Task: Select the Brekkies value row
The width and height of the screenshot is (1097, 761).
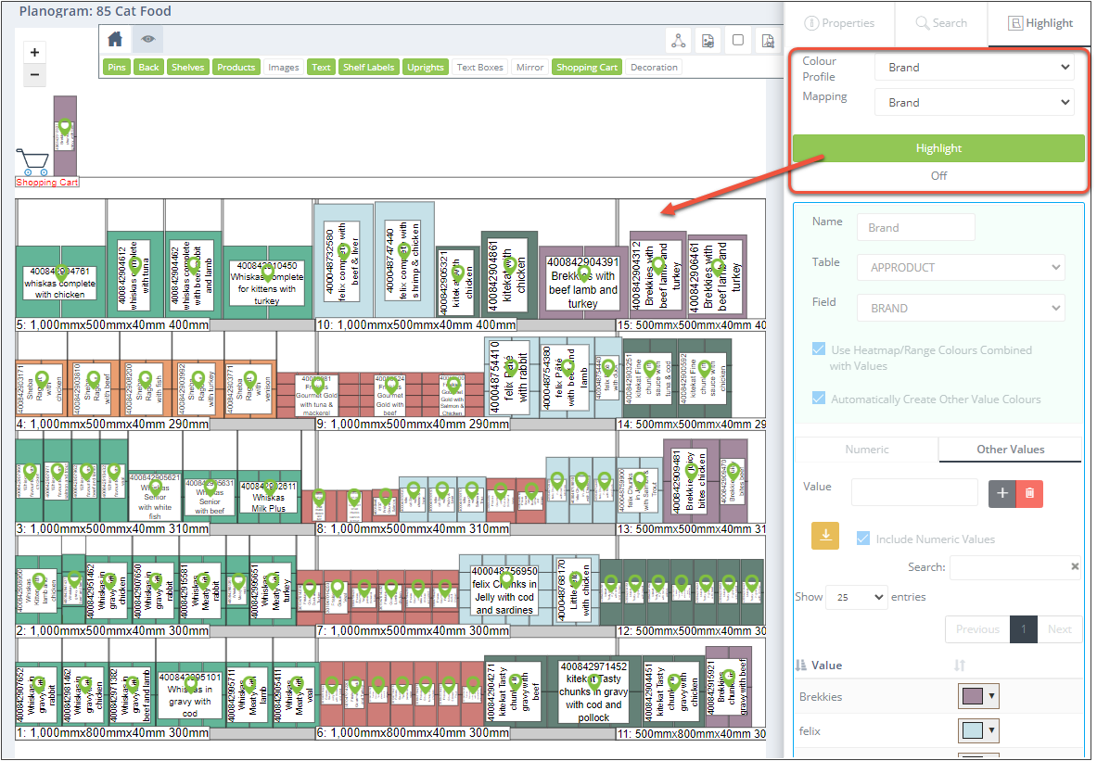Action: [938, 696]
